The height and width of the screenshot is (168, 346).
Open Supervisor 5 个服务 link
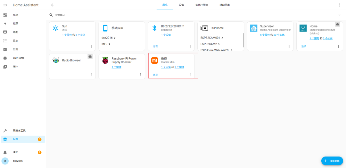[265, 35]
